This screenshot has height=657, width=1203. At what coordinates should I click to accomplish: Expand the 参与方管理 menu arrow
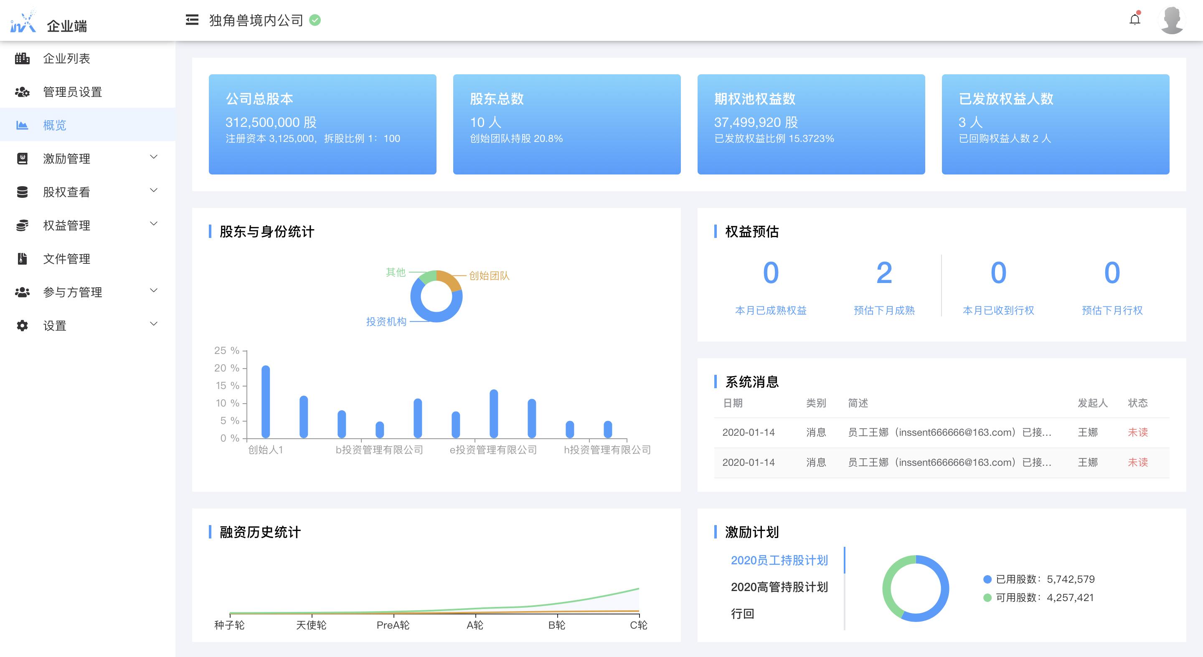[154, 290]
